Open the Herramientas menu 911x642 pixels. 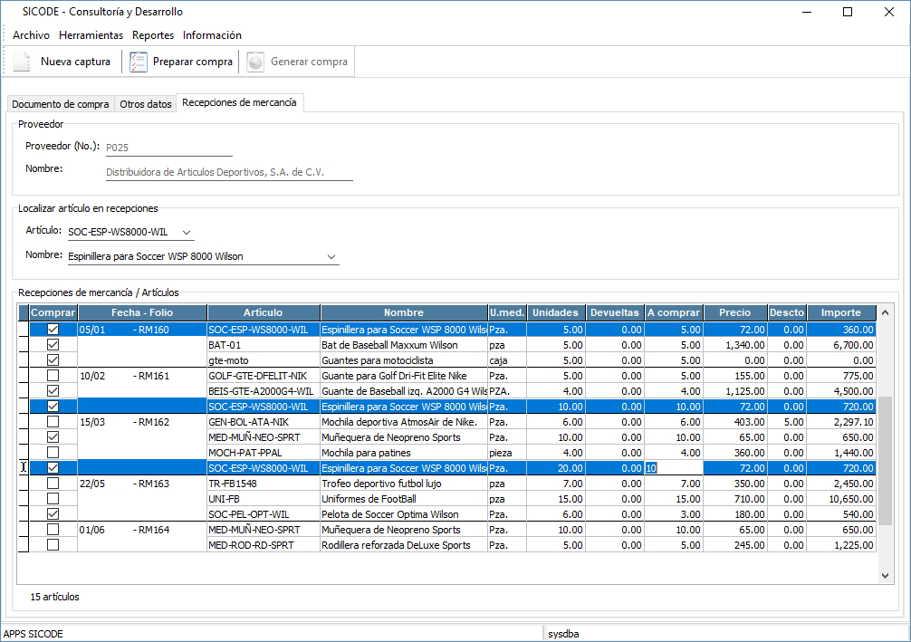(x=91, y=35)
